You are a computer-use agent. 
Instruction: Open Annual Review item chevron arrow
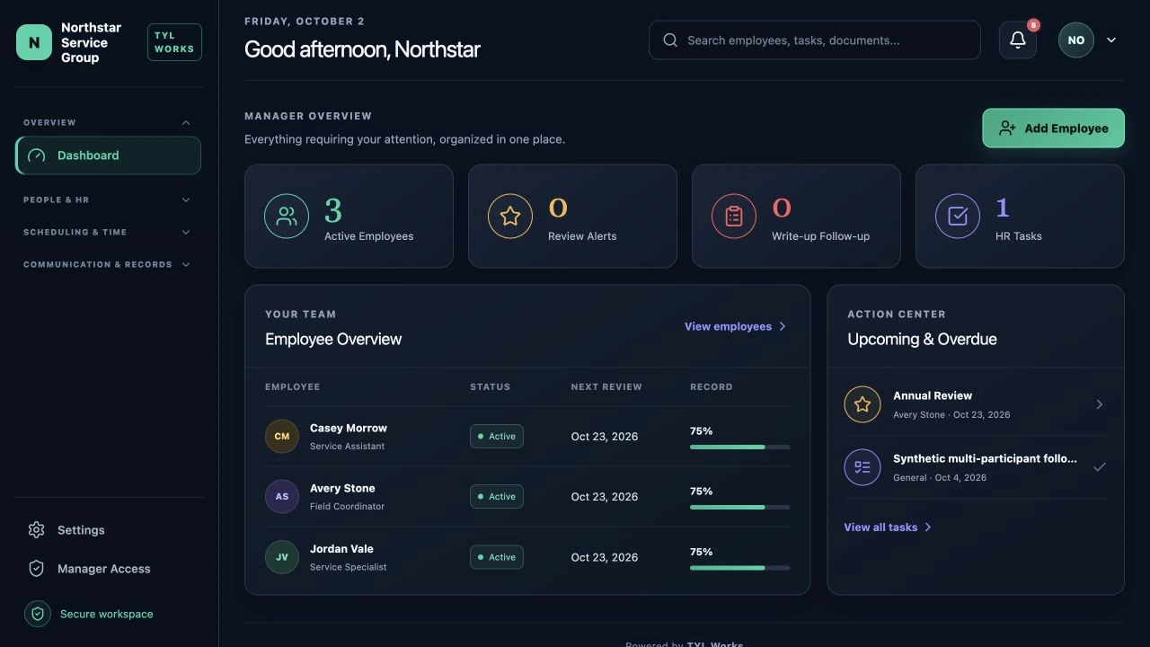pos(1100,404)
